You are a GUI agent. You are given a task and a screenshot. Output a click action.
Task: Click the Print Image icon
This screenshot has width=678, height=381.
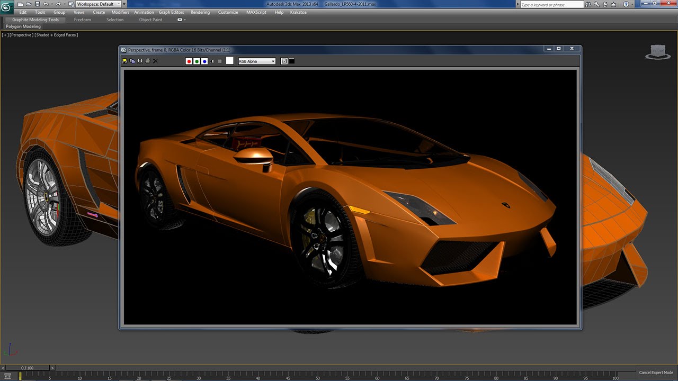click(147, 61)
